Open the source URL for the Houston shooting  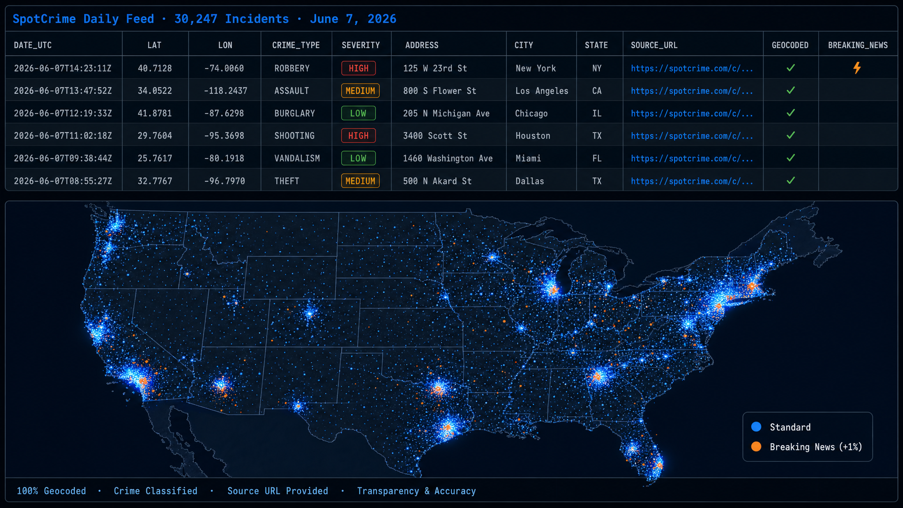tap(692, 136)
